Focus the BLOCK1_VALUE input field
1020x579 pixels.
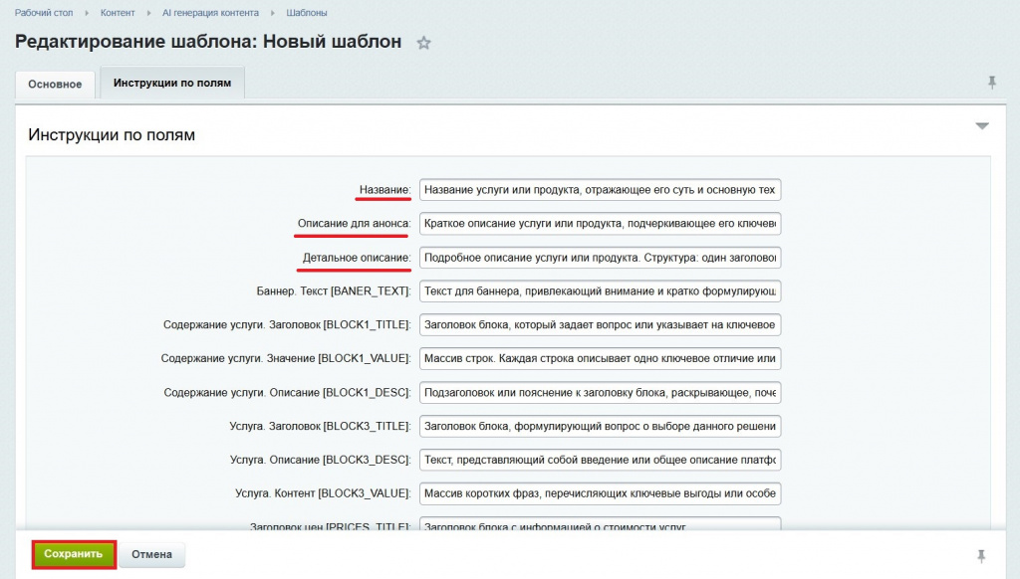click(x=600, y=358)
